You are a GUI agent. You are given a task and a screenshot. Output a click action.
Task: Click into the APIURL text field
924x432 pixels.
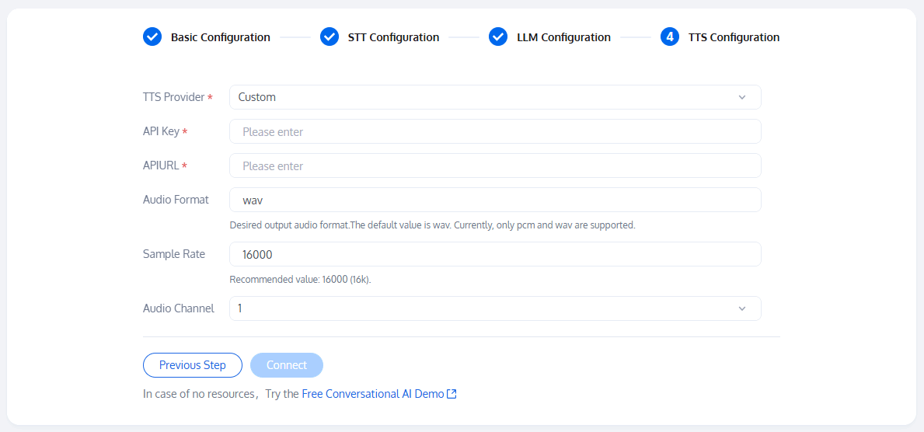pyautogui.click(x=494, y=165)
